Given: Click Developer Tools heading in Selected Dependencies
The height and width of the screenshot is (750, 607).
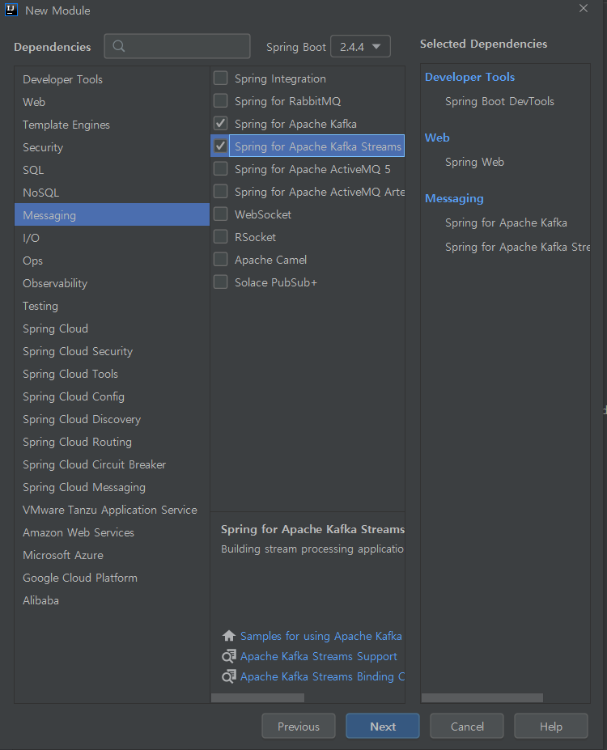Looking at the screenshot, I should (x=469, y=77).
